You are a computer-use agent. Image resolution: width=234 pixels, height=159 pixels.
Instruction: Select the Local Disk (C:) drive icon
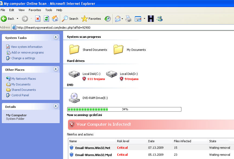74,74
